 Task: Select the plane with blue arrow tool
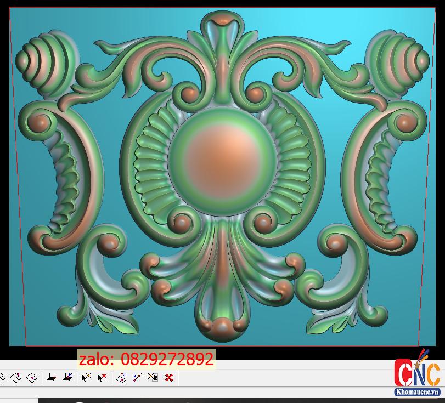[67, 377]
